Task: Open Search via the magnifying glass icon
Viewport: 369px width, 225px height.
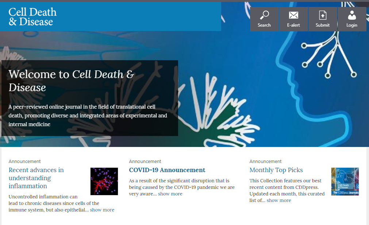Action: (264, 15)
